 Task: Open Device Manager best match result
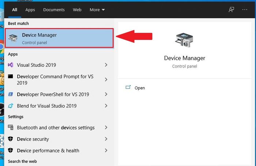click(59, 38)
